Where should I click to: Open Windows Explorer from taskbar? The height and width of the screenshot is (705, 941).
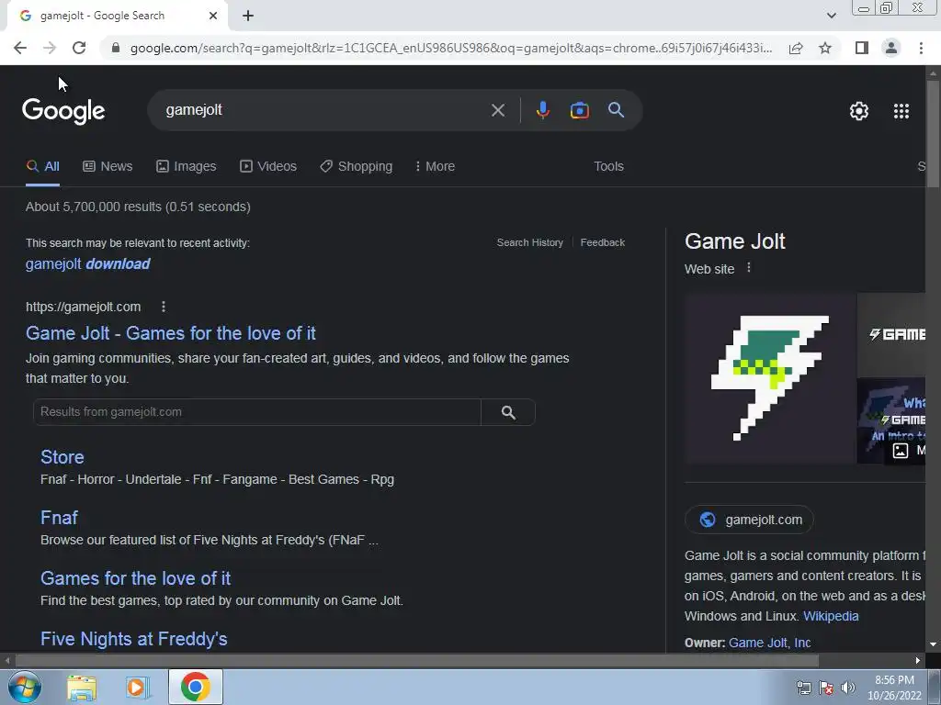(82, 687)
